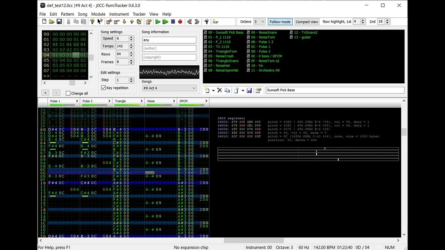Open the new instrument type dropdown arrow
445x250 pixels.
(x=213, y=90)
